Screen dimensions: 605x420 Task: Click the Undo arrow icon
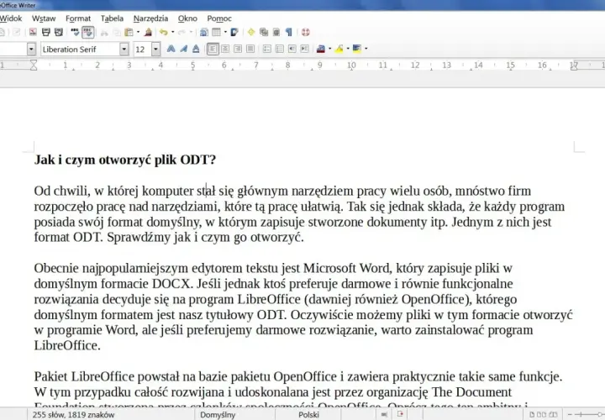(164, 33)
